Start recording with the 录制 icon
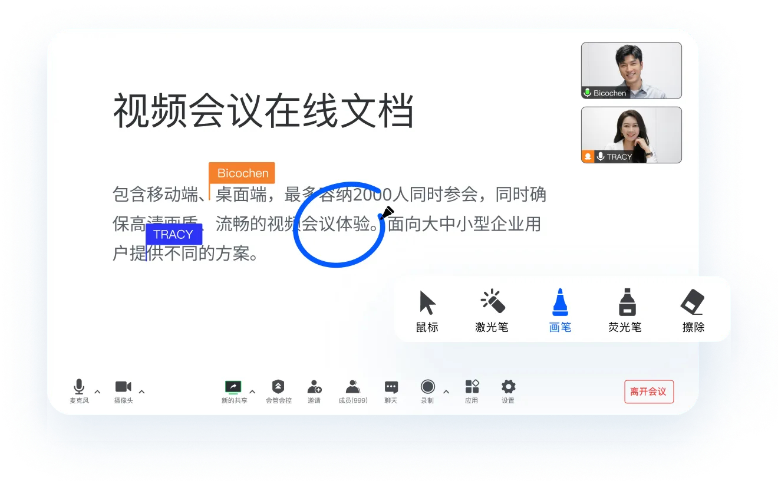The width and height of the screenshot is (778, 500). (x=427, y=387)
